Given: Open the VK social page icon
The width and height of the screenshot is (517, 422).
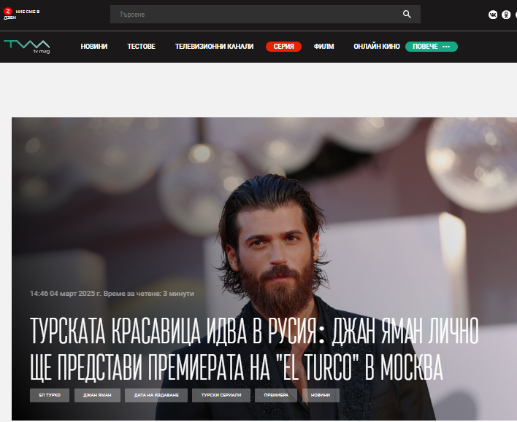Looking at the screenshot, I should pyautogui.click(x=493, y=15).
